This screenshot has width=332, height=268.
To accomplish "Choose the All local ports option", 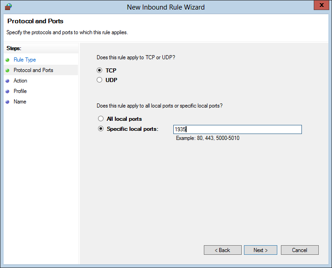I will point(101,119).
